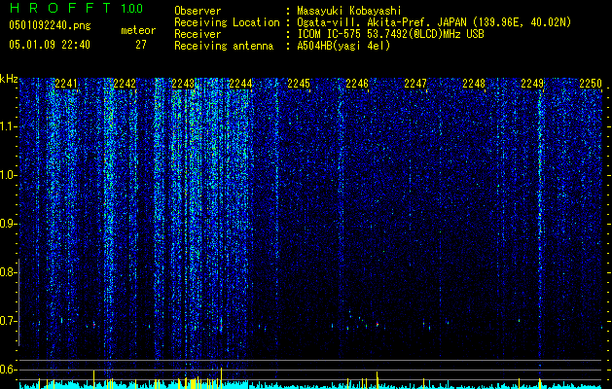Click the 0.6 frequency axis label
612x389 pixels.
9,370
